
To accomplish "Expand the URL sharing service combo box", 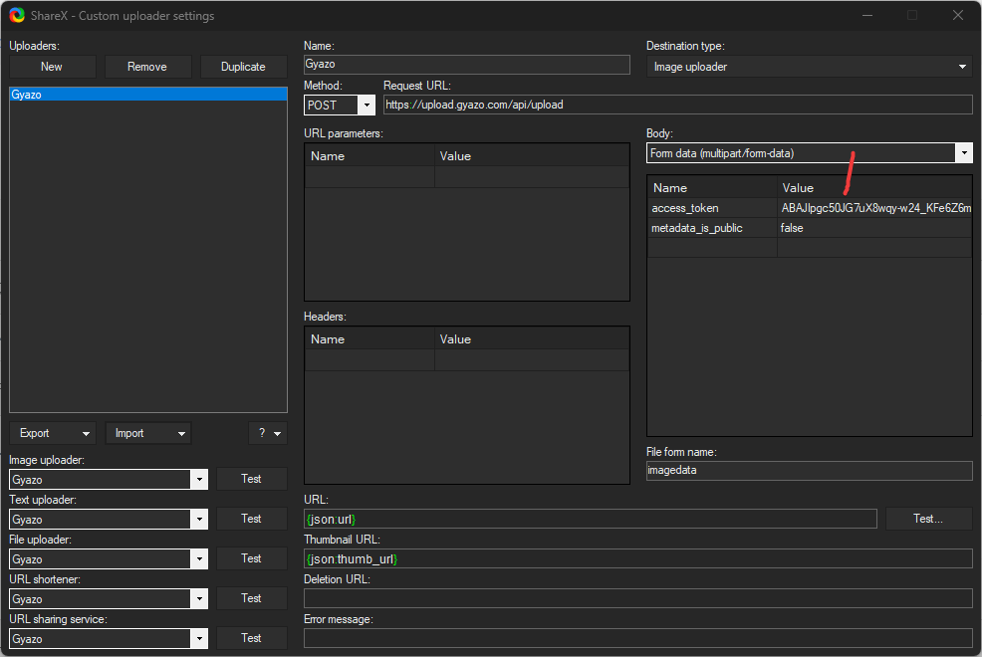I will (x=199, y=639).
